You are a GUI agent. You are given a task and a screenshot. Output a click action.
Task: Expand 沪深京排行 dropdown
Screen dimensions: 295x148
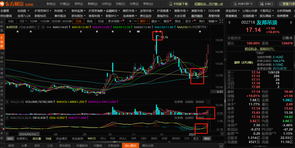click(x=43, y=11)
